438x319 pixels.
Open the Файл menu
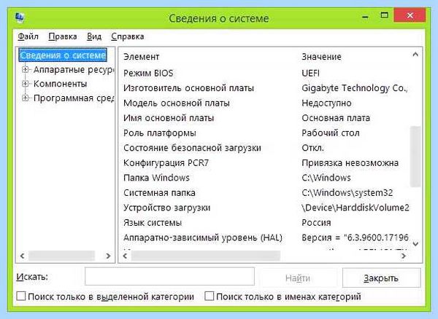[28, 36]
